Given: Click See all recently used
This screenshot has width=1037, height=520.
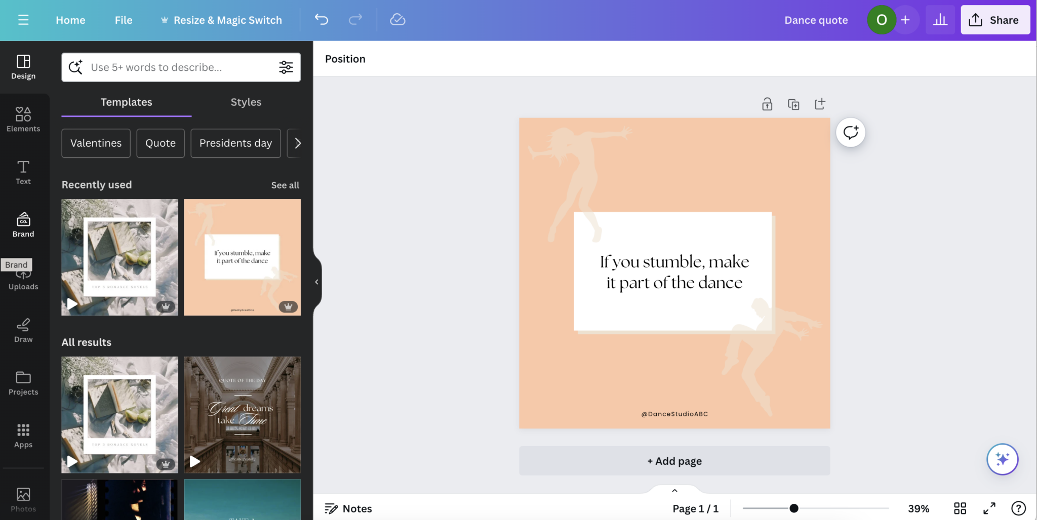Looking at the screenshot, I should pyautogui.click(x=285, y=185).
